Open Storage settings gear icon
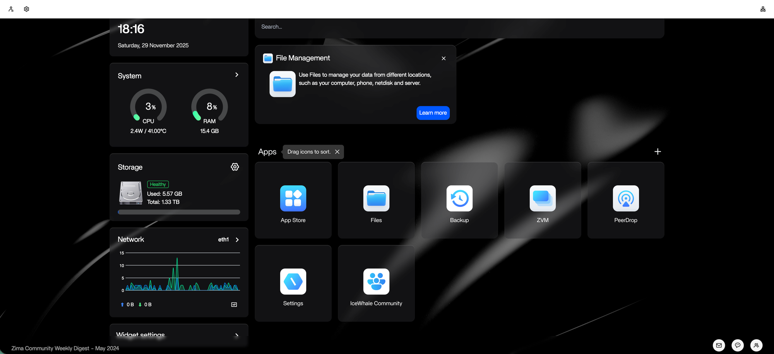The width and height of the screenshot is (774, 354). (x=235, y=167)
